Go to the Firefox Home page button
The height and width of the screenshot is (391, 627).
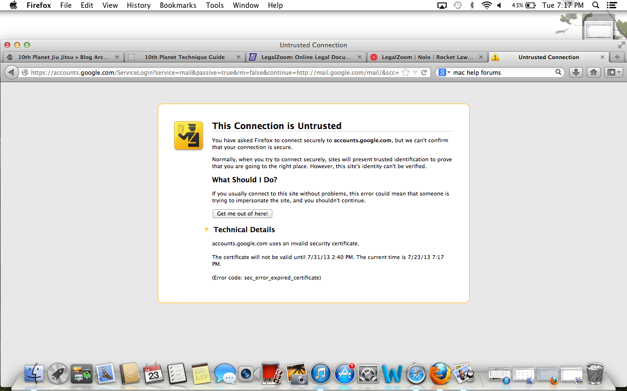594,72
